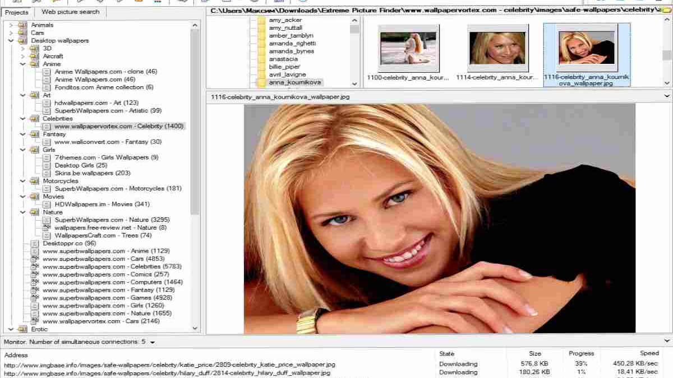Viewport: 673px width, 378px height.
Task: Click folder list scrollbar down arrow
Action: [354, 83]
